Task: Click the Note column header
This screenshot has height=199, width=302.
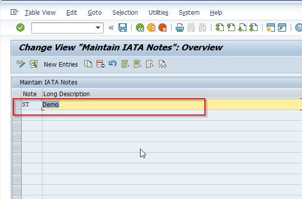Action: coord(32,94)
